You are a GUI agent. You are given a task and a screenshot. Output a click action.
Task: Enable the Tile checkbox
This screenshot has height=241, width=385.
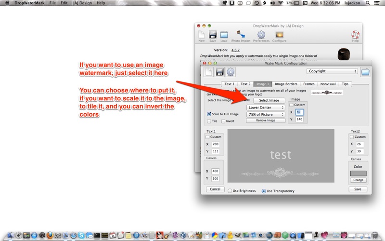tap(209, 121)
